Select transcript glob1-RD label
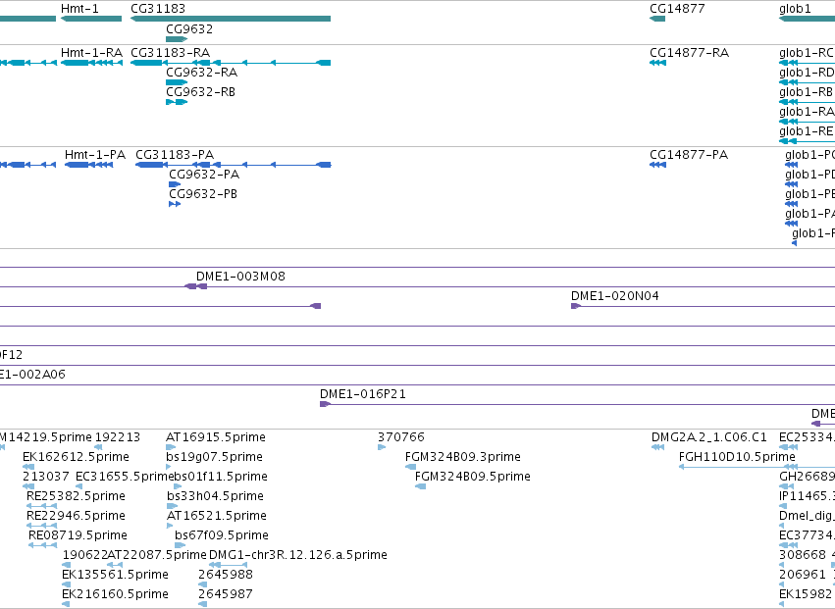 coord(807,73)
